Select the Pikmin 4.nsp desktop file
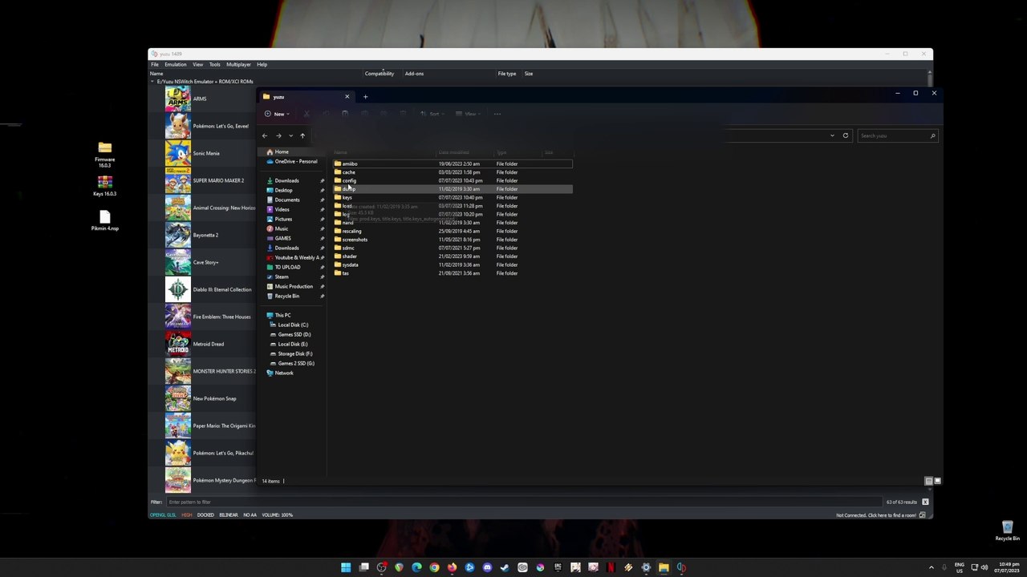Image resolution: width=1027 pixels, height=577 pixels. pyautogui.click(x=104, y=220)
